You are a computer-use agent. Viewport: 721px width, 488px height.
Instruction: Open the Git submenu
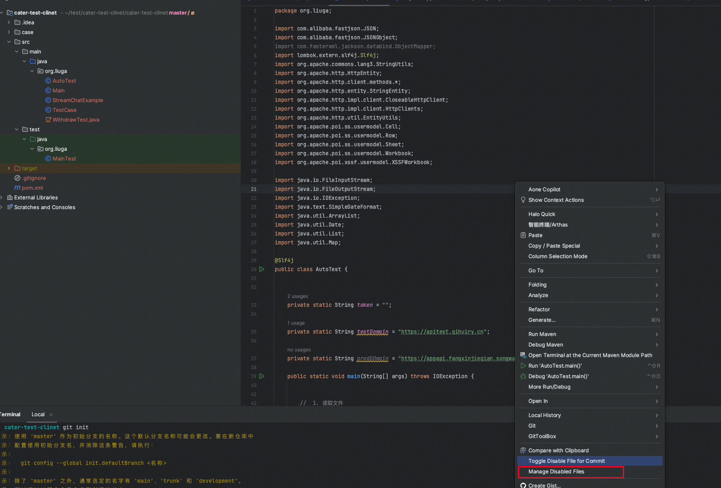click(x=590, y=426)
